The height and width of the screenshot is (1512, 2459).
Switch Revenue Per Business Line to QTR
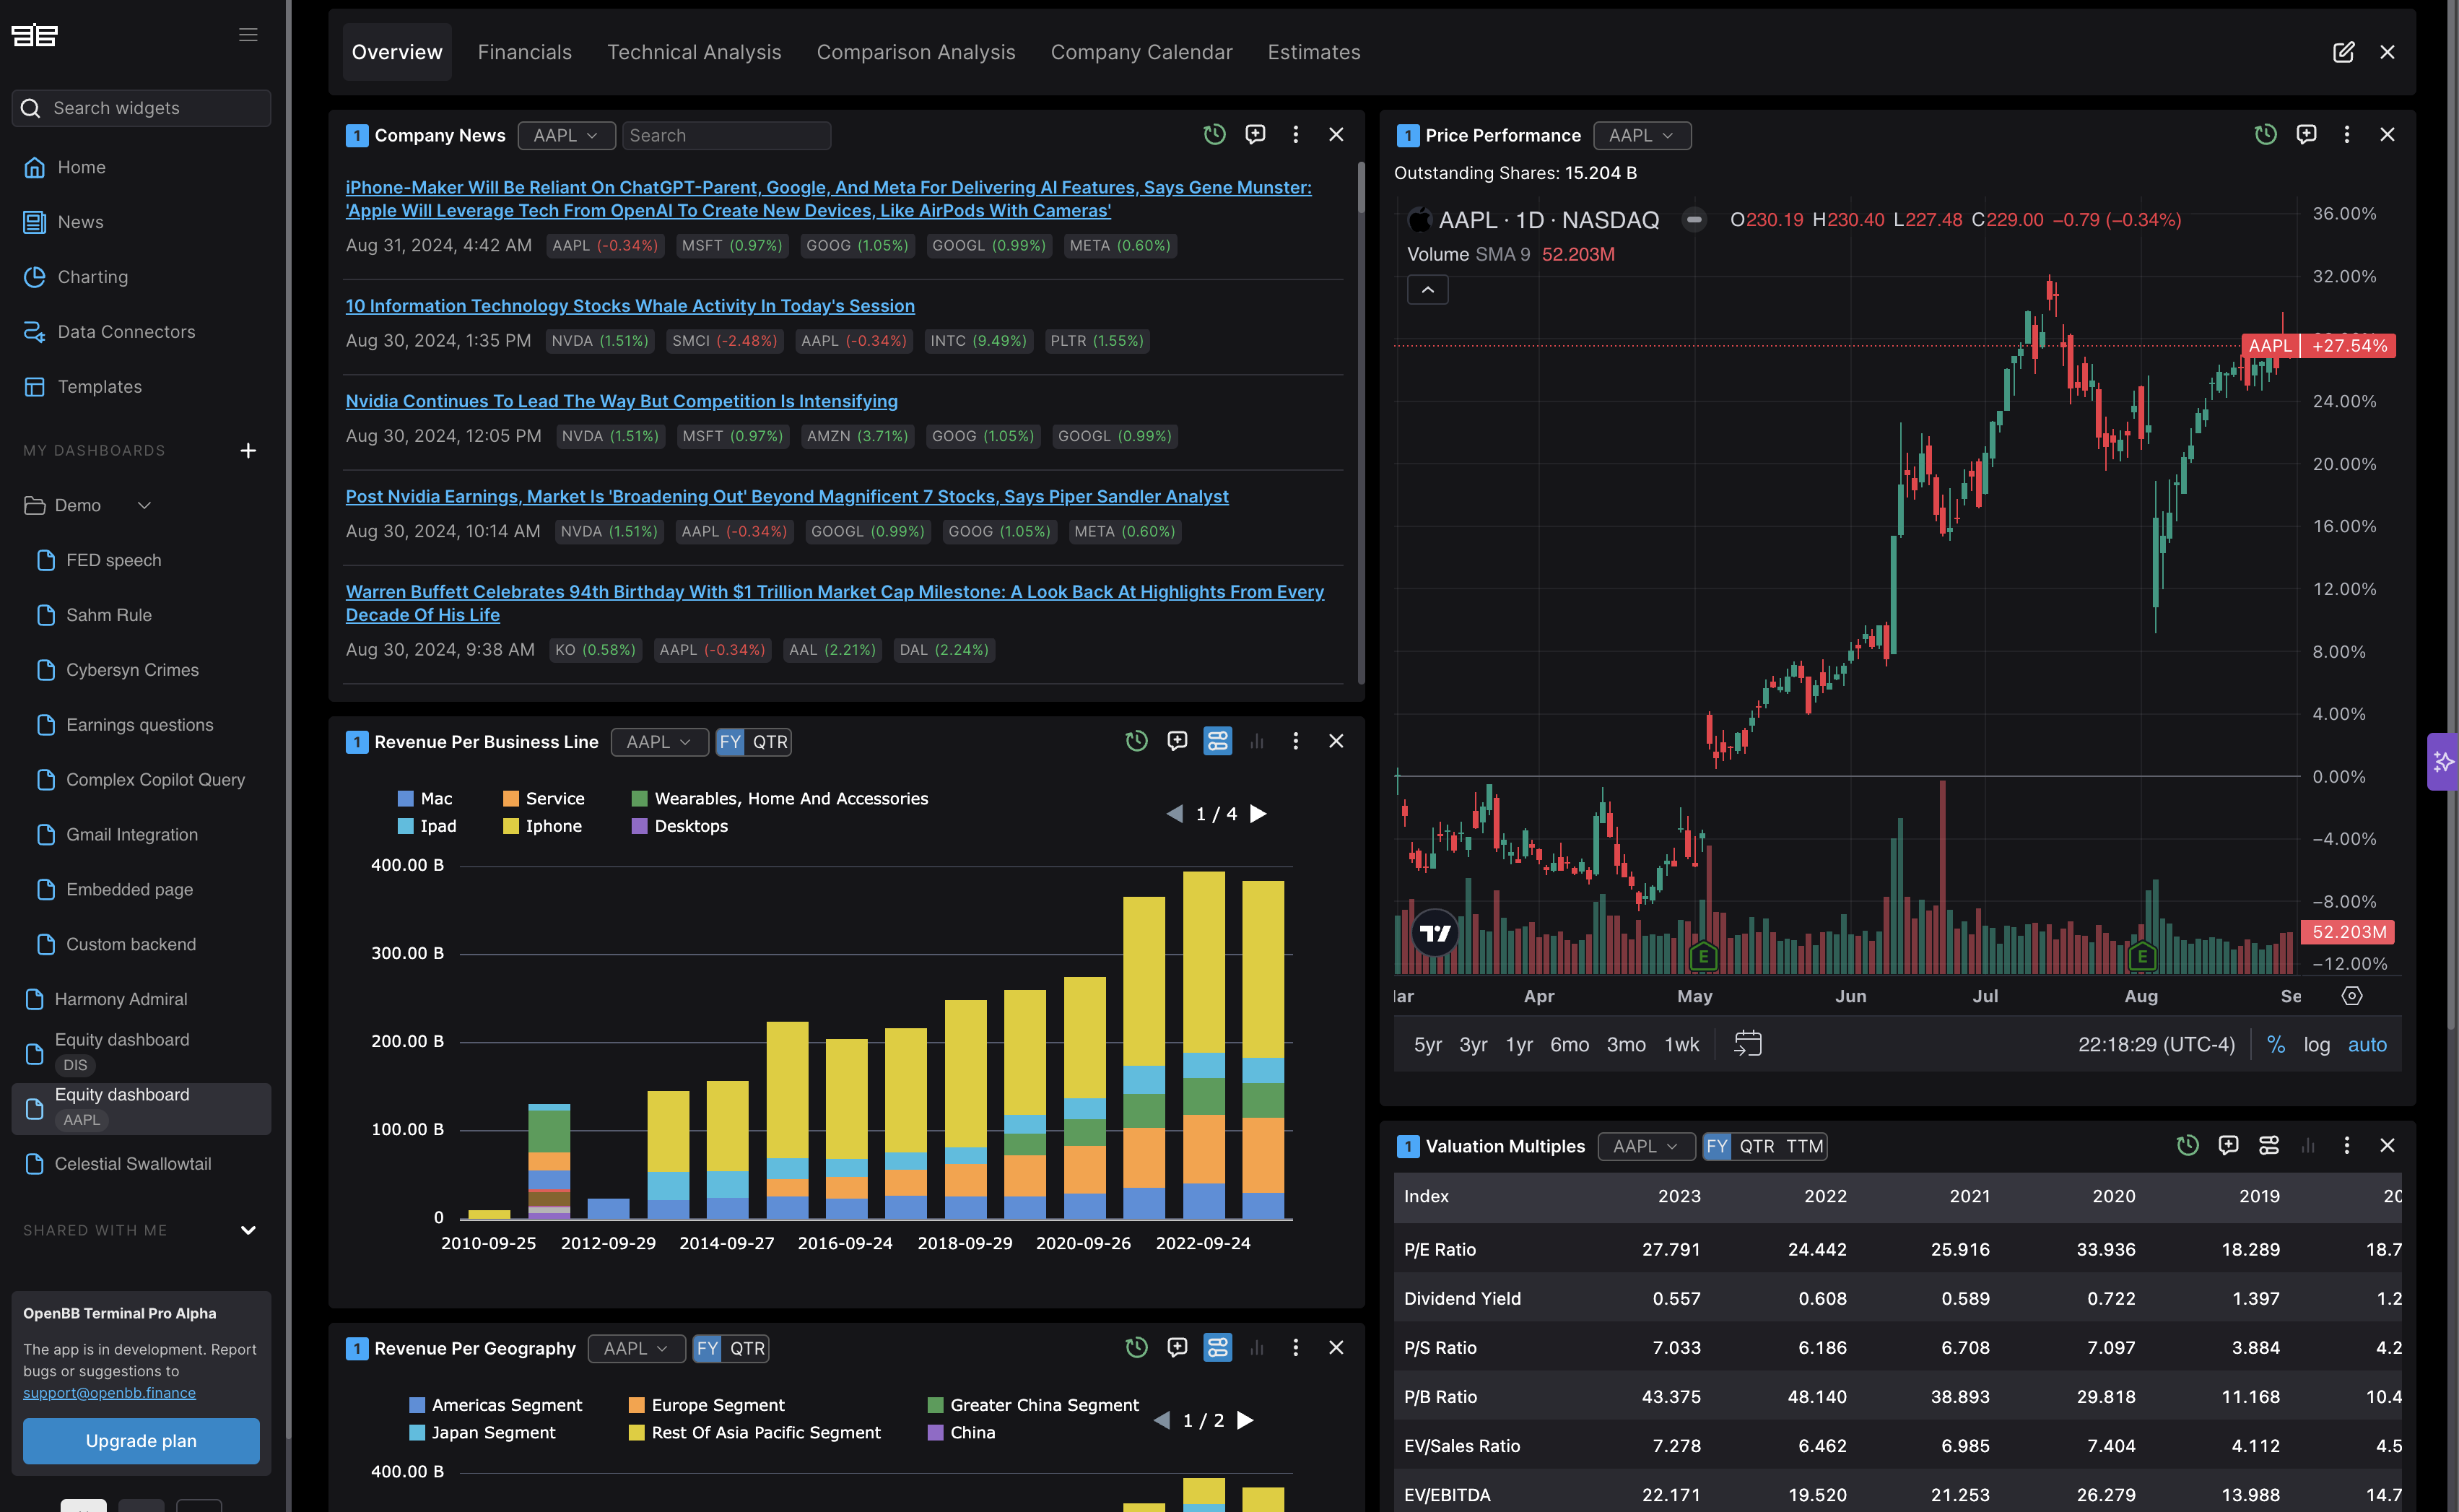point(770,742)
